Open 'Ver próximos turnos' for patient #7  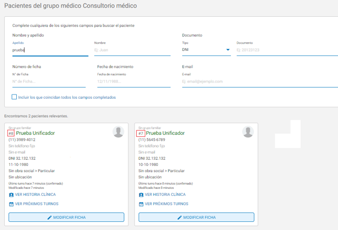point(166,204)
